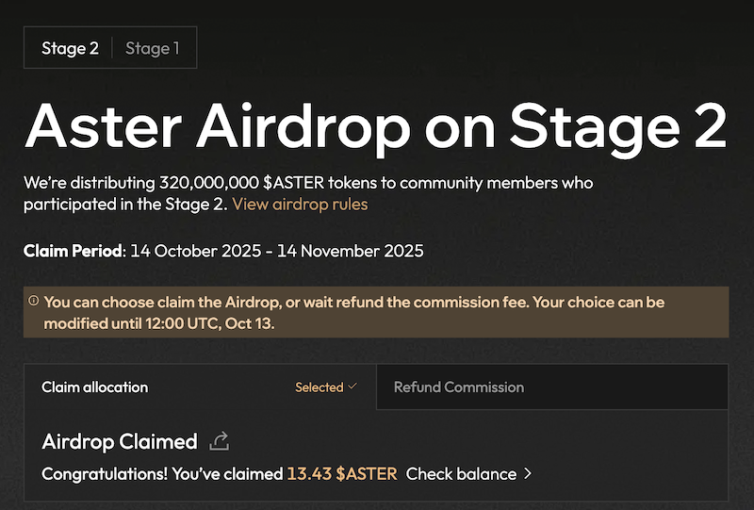The width and height of the screenshot is (754, 510).
Task: Switch to the Stage 1 tab
Action: pyautogui.click(x=152, y=48)
